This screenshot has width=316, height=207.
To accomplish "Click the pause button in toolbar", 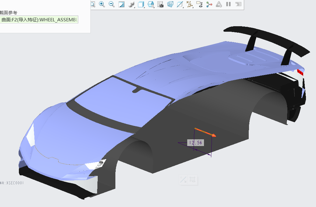I will pyautogui.click(x=228, y=4).
